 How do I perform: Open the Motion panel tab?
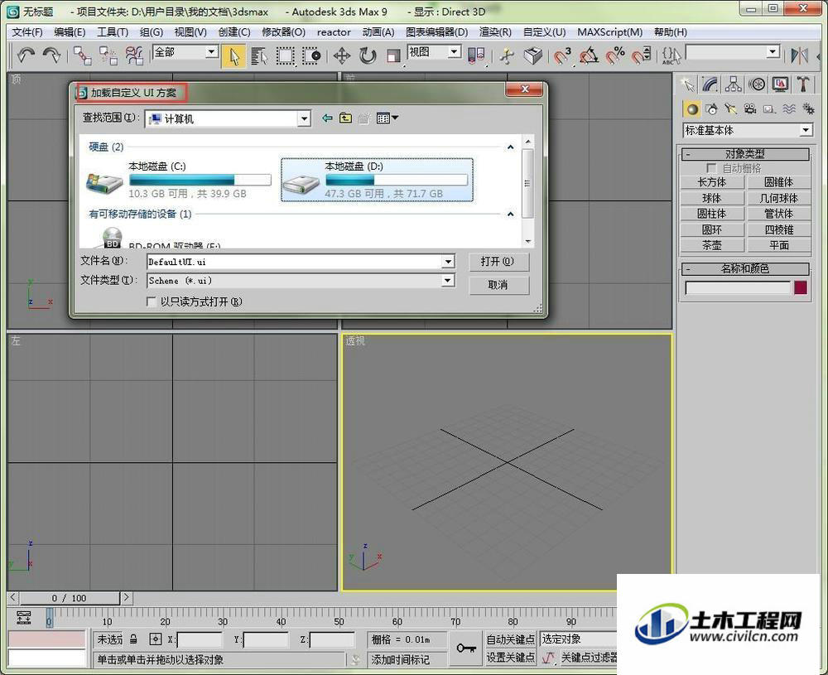click(758, 84)
